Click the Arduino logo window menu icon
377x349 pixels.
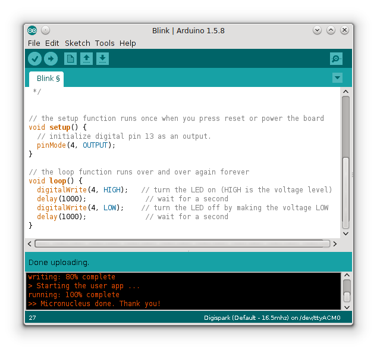32,30
